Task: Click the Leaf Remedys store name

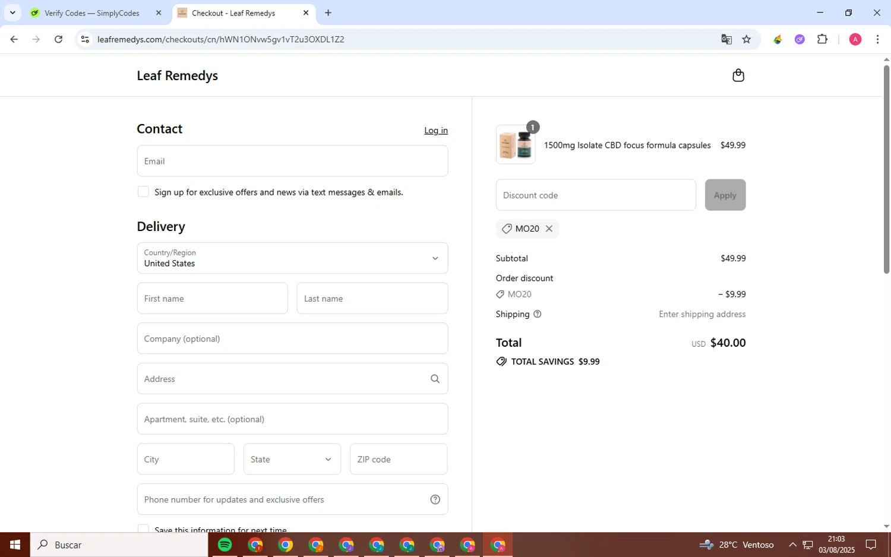Action: click(x=178, y=75)
